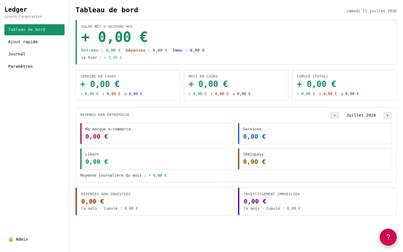Select the Services revenue card

coord(315,134)
